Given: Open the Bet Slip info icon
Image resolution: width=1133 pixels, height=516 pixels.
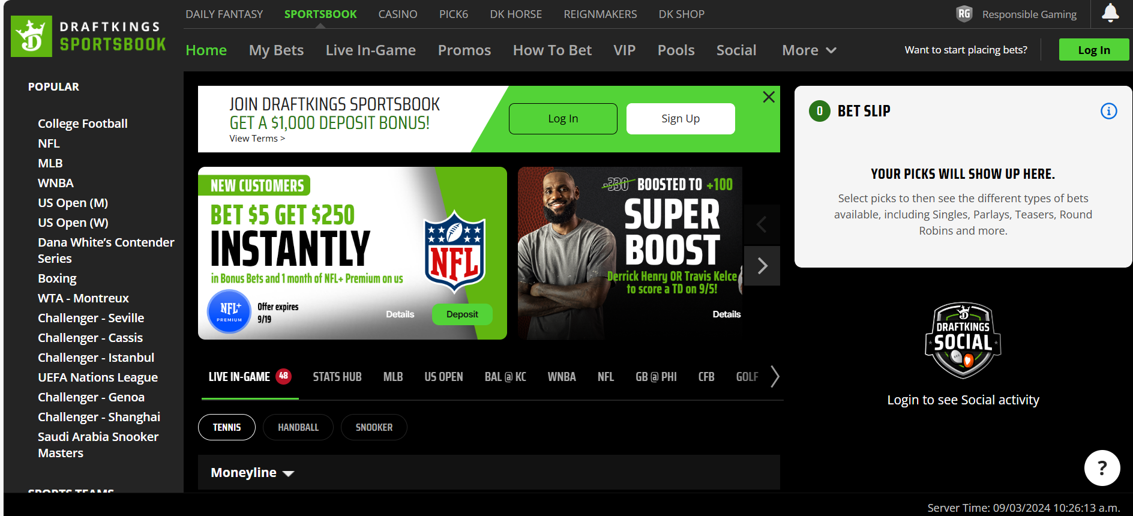Looking at the screenshot, I should click(x=1108, y=111).
